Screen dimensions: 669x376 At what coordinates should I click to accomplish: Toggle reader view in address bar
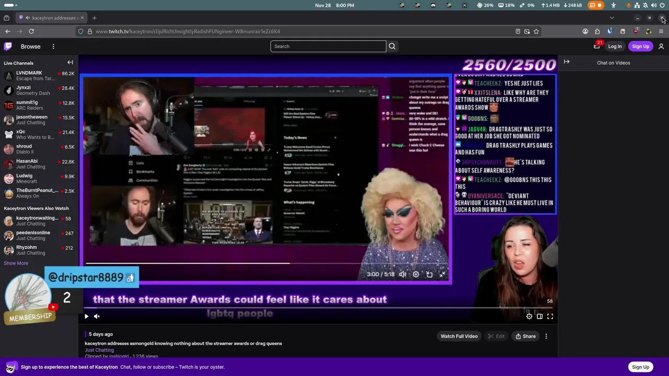pyautogui.click(x=518, y=31)
